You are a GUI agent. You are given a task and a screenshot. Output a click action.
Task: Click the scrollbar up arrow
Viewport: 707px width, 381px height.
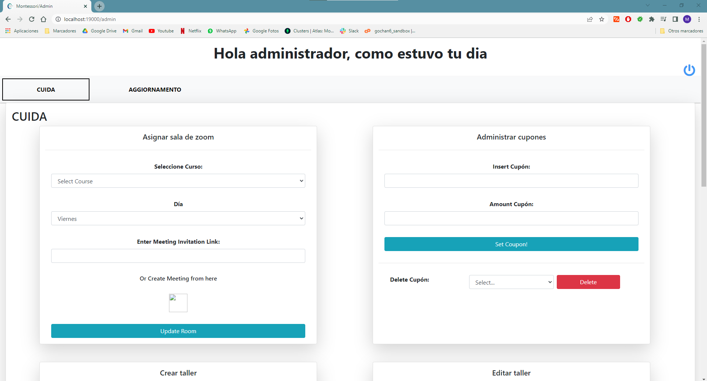click(704, 41)
